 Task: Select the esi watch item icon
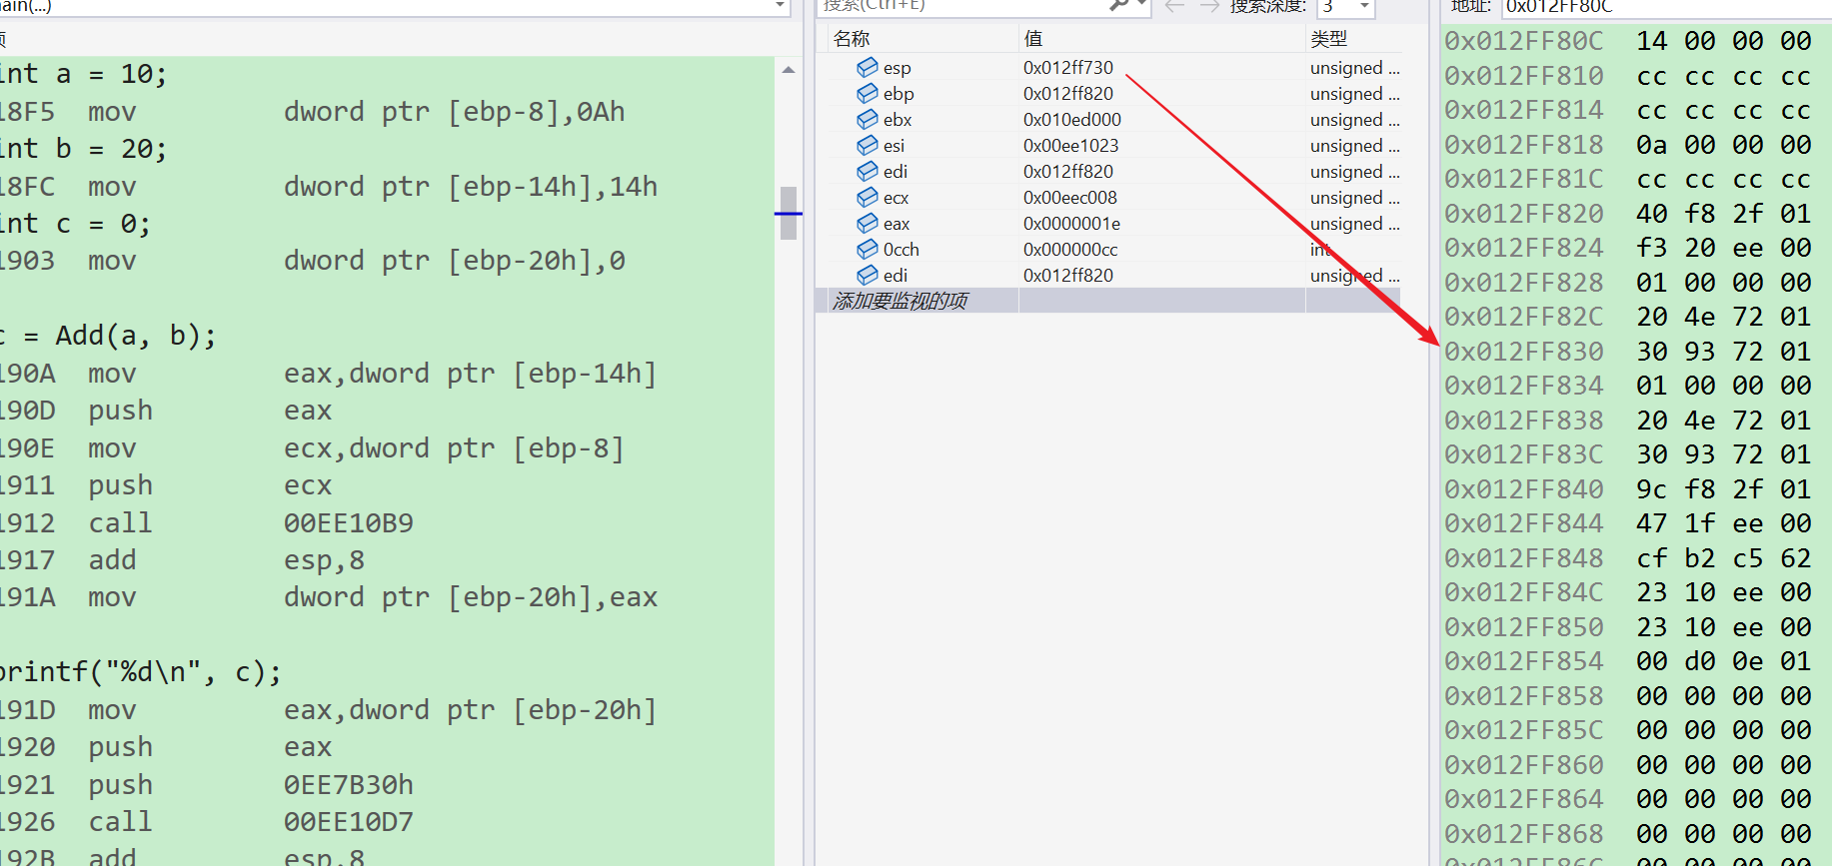click(x=867, y=145)
